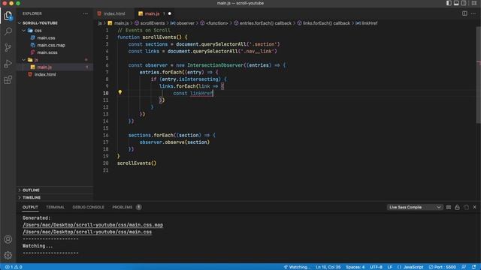
Task: Expand the TIMELINE section
Action: click(32, 197)
